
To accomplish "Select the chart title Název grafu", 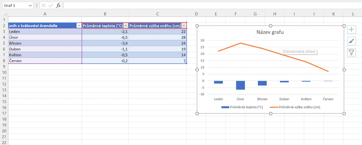I will point(270,32).
